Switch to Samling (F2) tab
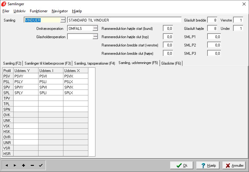The image size is (249, 172). tap(12, 63)
